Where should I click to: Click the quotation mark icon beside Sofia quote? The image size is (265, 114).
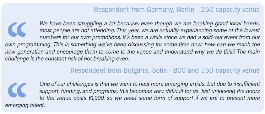tap(17, 90)
